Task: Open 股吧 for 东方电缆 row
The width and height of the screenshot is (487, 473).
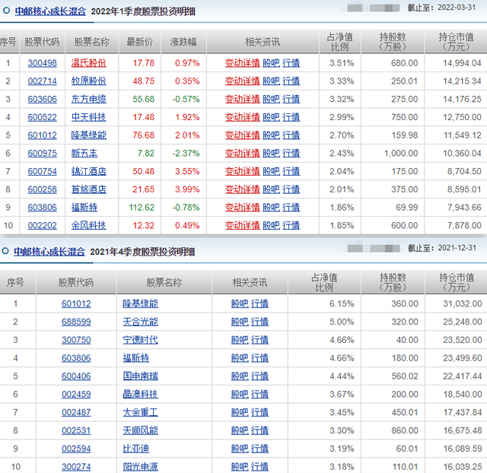Action: [x=271, y=99]
